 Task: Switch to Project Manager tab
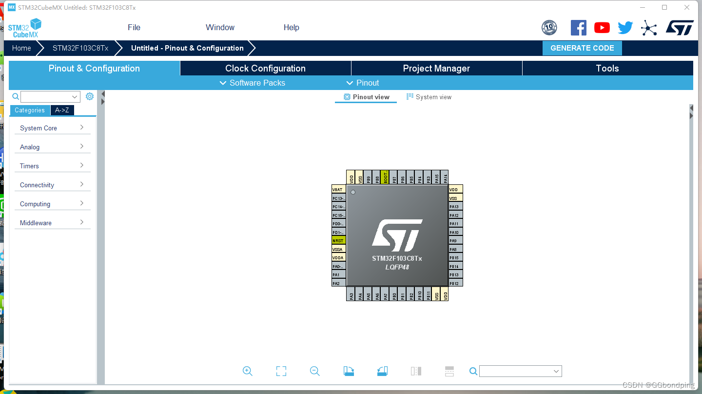coord(437,68)
